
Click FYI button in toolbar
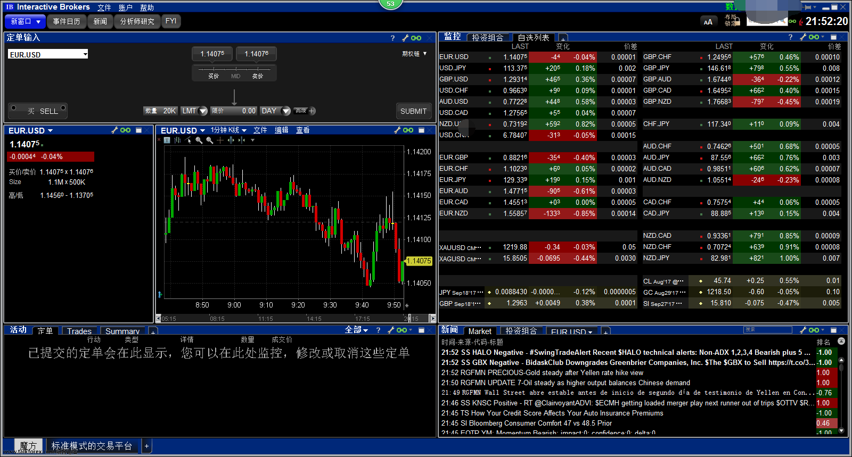tap(171, 21)
